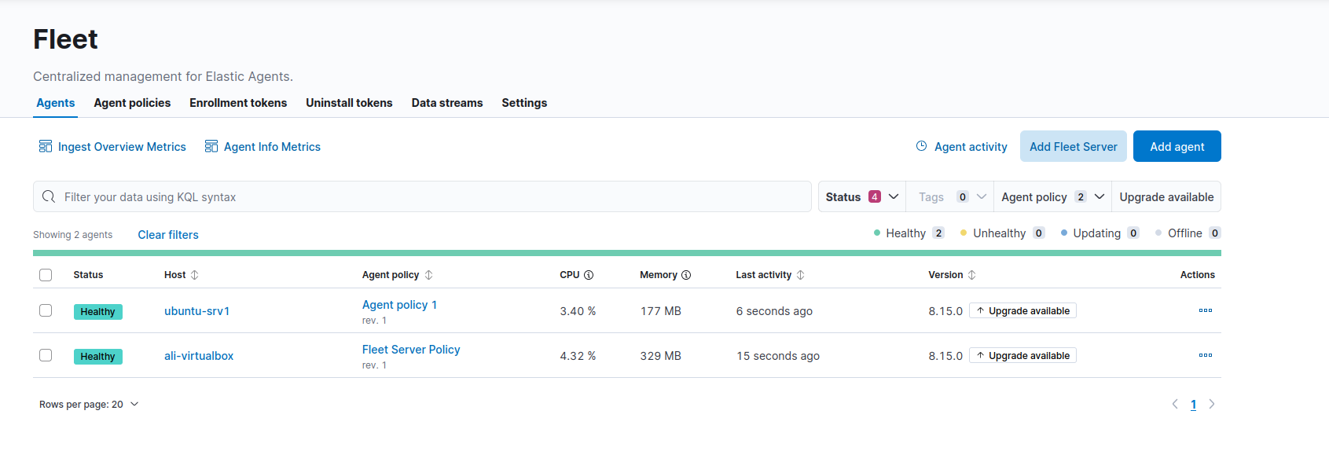This screenshot has height=473, width=1329.
Task: Click the 'Showing 2 agents' text
Action: click(x=72, y=235)
